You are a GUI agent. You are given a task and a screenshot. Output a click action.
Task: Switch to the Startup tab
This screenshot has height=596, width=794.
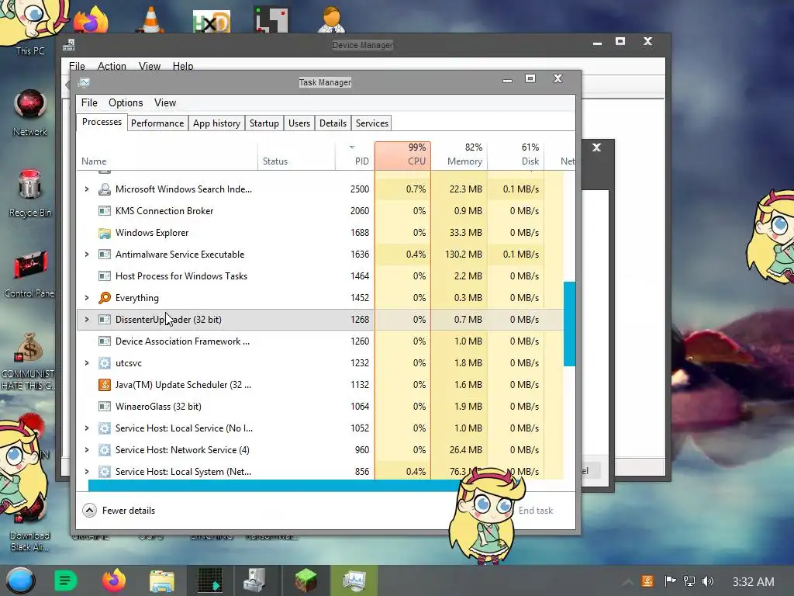(264, 123)
